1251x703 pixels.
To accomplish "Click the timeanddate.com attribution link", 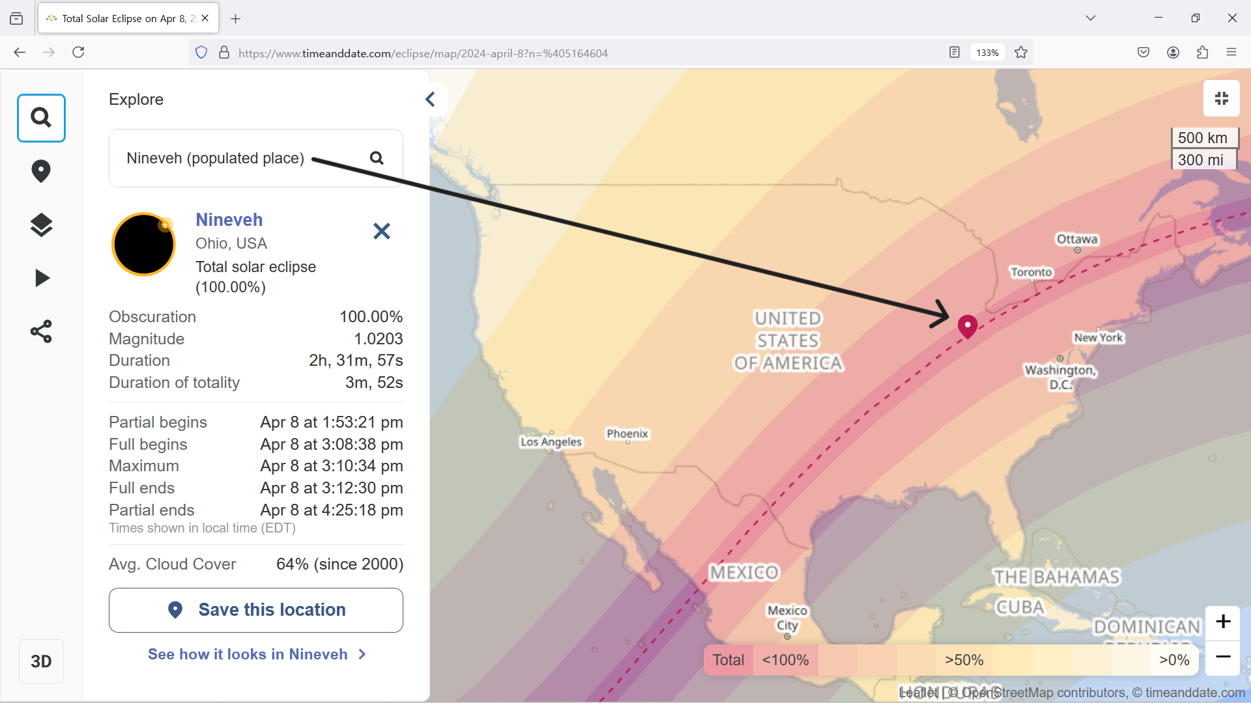I will [x=1195, y=693].
